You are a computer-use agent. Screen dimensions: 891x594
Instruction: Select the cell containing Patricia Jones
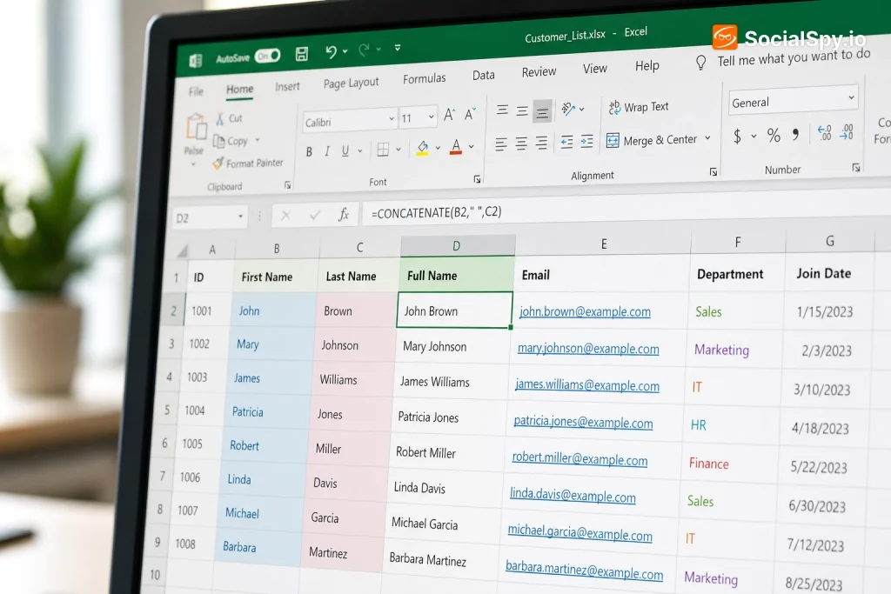tap(449, 417)
